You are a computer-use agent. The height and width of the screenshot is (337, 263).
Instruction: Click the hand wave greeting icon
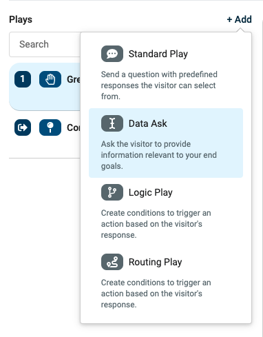click(50, 79)
